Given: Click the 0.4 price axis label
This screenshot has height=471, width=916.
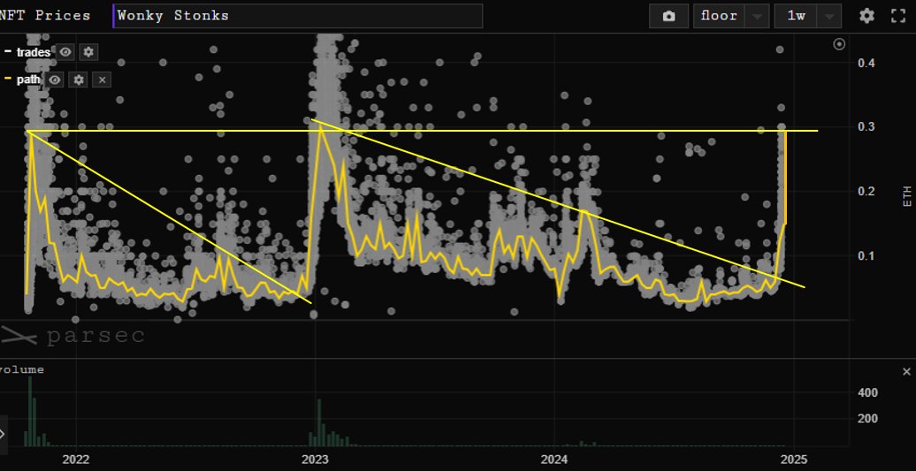Looking at the screenshot, I should pos(866,63).
